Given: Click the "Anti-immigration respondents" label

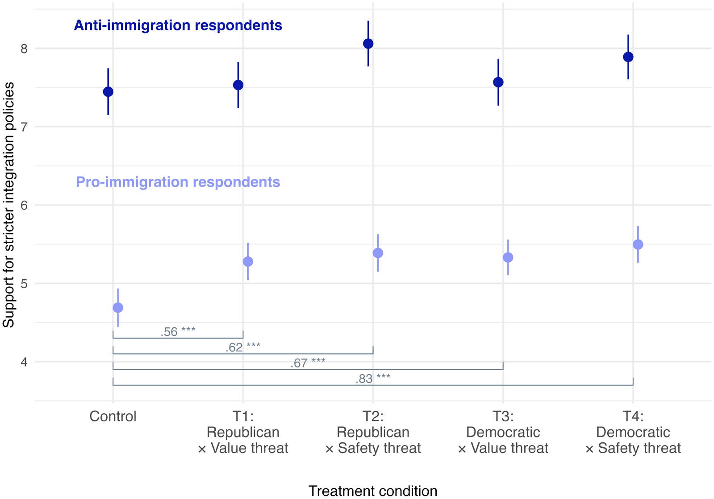Looking at the screenshot, I should click(x=178, y=25).
